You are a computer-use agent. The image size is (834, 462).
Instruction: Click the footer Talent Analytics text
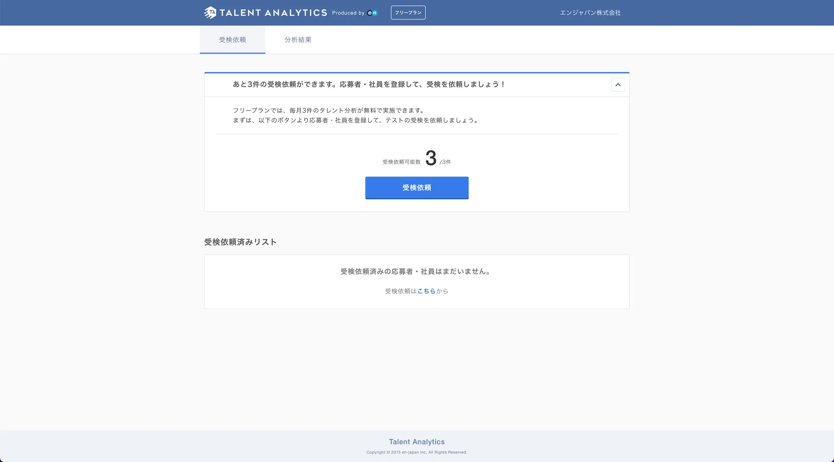point(417,442)
